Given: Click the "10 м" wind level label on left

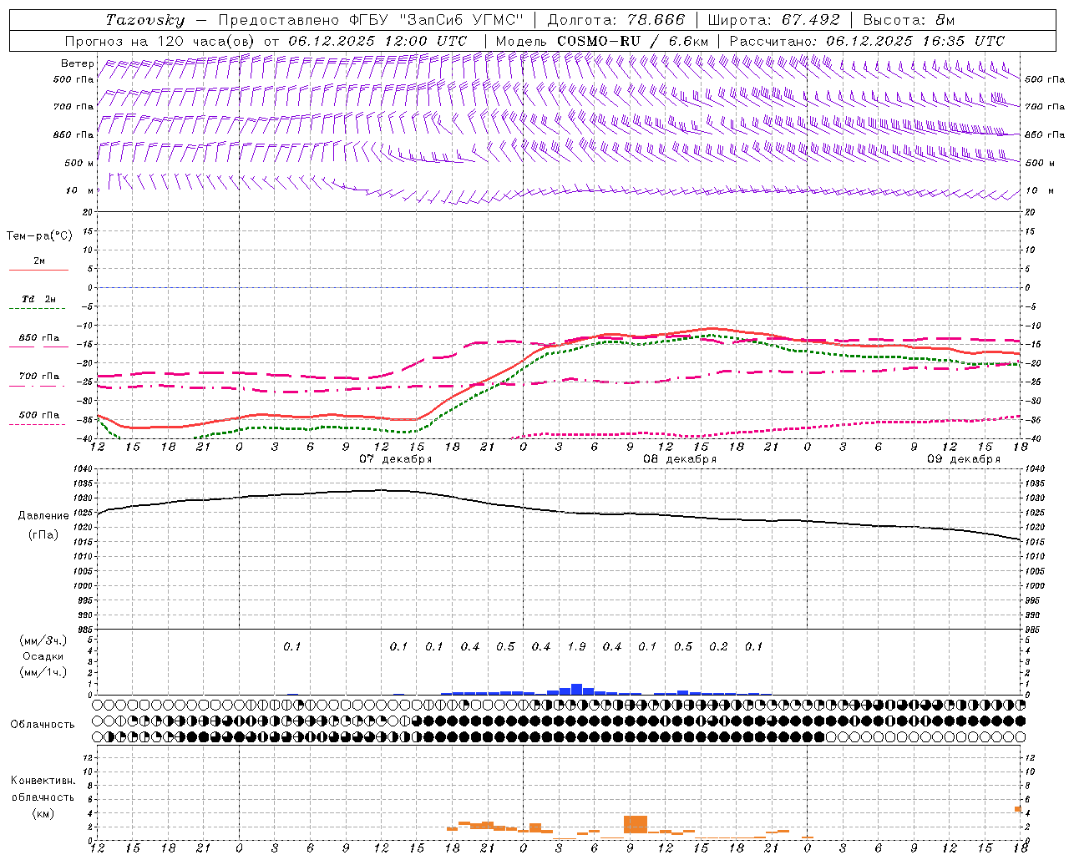Looking at the screenshot, I should coord(79,190).
